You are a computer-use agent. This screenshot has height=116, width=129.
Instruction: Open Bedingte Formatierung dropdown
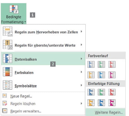(x=14, y=14)
